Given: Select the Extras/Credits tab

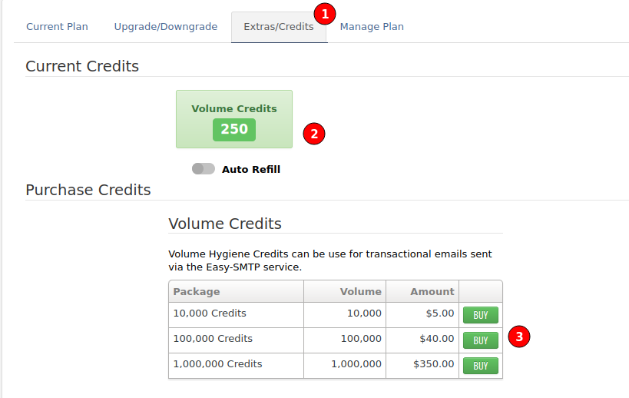Looking at the screenshot, I should 278,27.
